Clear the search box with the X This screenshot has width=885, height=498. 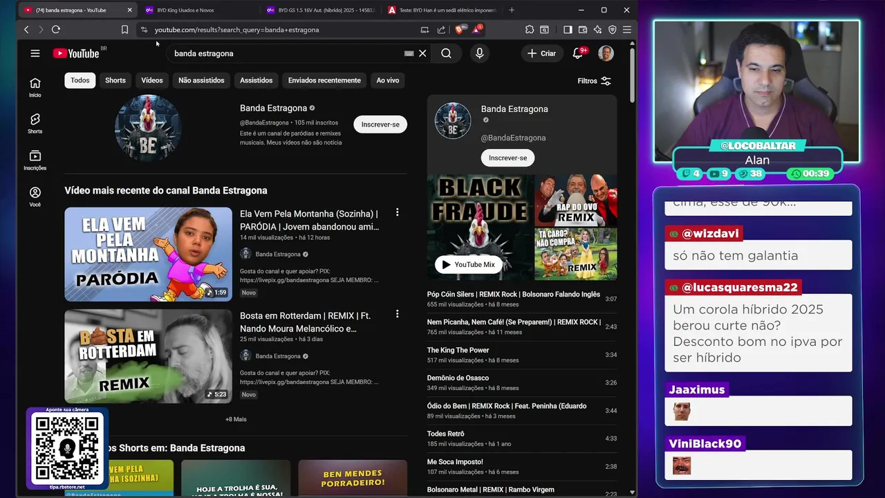(422, 53)
